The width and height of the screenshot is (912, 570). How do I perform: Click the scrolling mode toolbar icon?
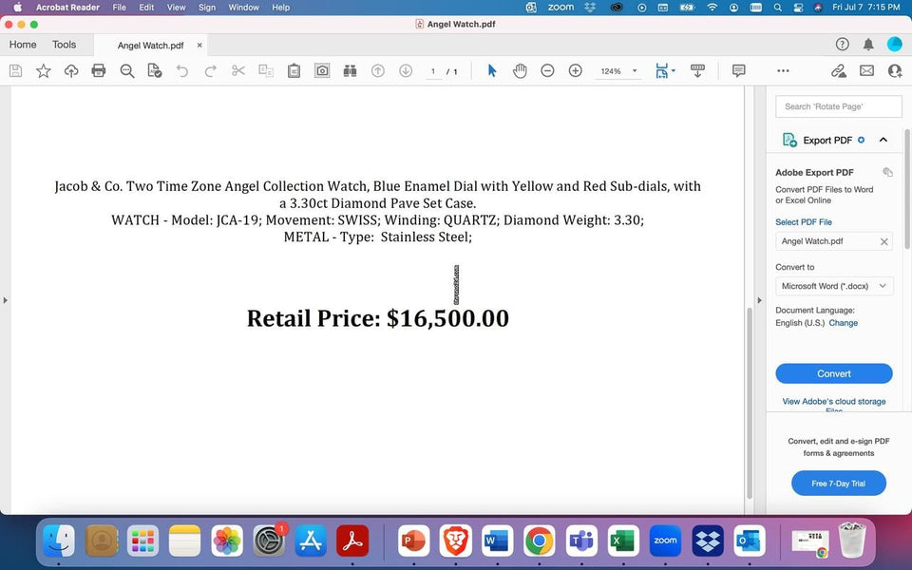pos(697,71)
